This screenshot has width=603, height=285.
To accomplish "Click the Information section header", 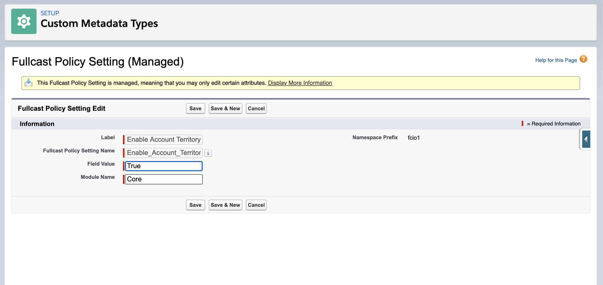I will click(37, 124).
